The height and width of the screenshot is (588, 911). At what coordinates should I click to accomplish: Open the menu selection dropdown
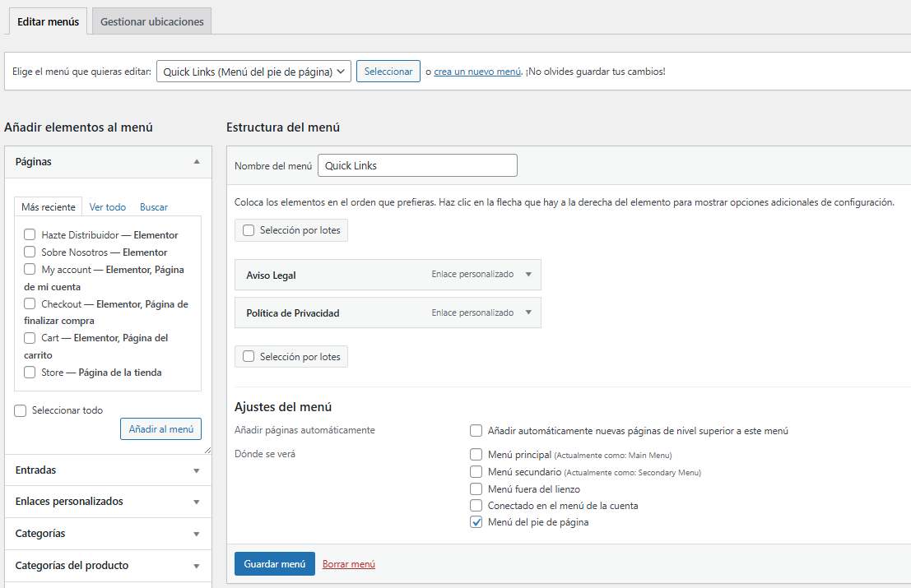pyautogui.click(x=253, y=72)
